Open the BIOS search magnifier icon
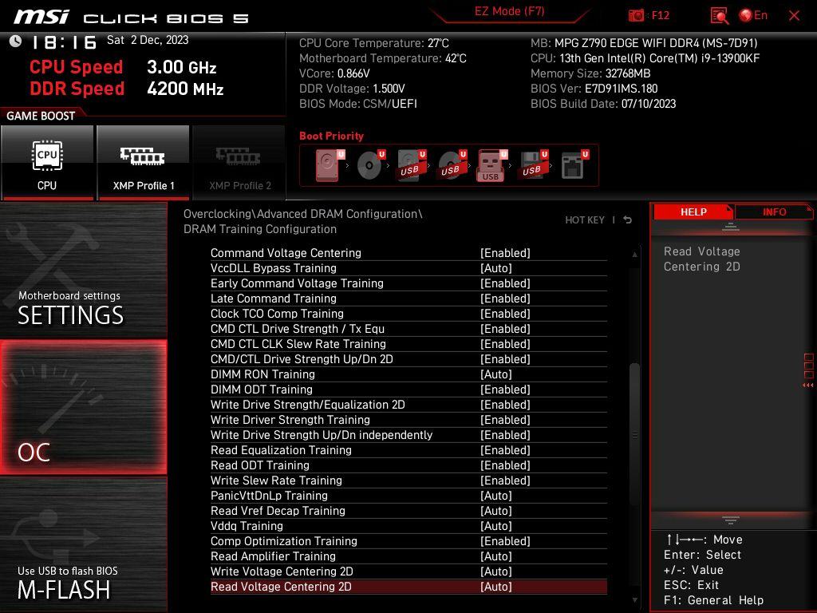This screenshot has width=817, height=613. [719, 16]
